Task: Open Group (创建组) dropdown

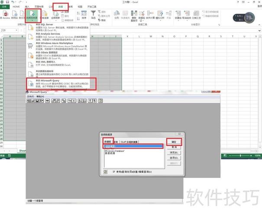Action: click(x=178, y=16)
